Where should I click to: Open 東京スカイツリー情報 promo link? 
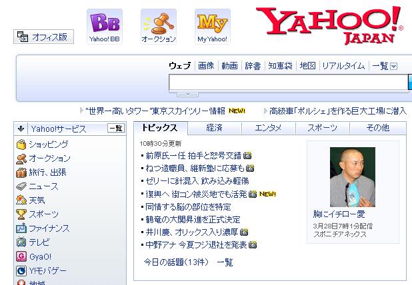point(155,111)
